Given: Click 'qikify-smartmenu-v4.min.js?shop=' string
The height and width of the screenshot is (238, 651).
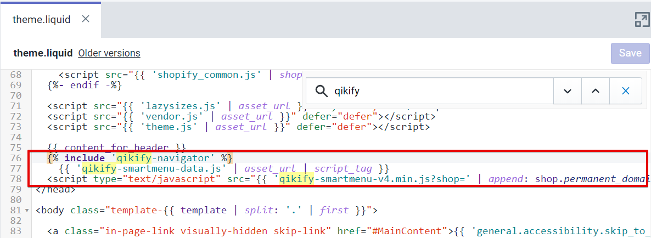Looking at the screenshot, I should pyautogui.click(x=372, y=179).
